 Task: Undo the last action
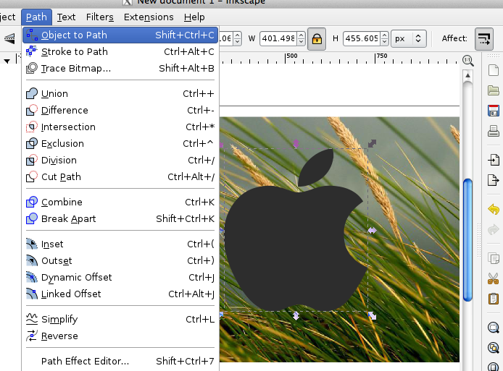point(494,209)
